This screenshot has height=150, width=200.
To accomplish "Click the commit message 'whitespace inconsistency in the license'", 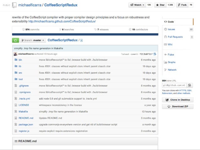I will [60, 105].
